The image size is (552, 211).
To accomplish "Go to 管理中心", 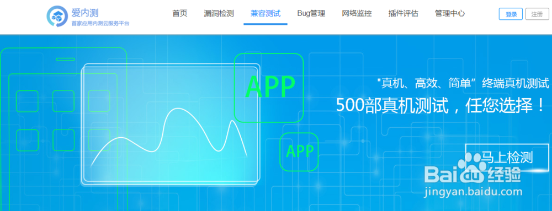I will pos(449,14).
